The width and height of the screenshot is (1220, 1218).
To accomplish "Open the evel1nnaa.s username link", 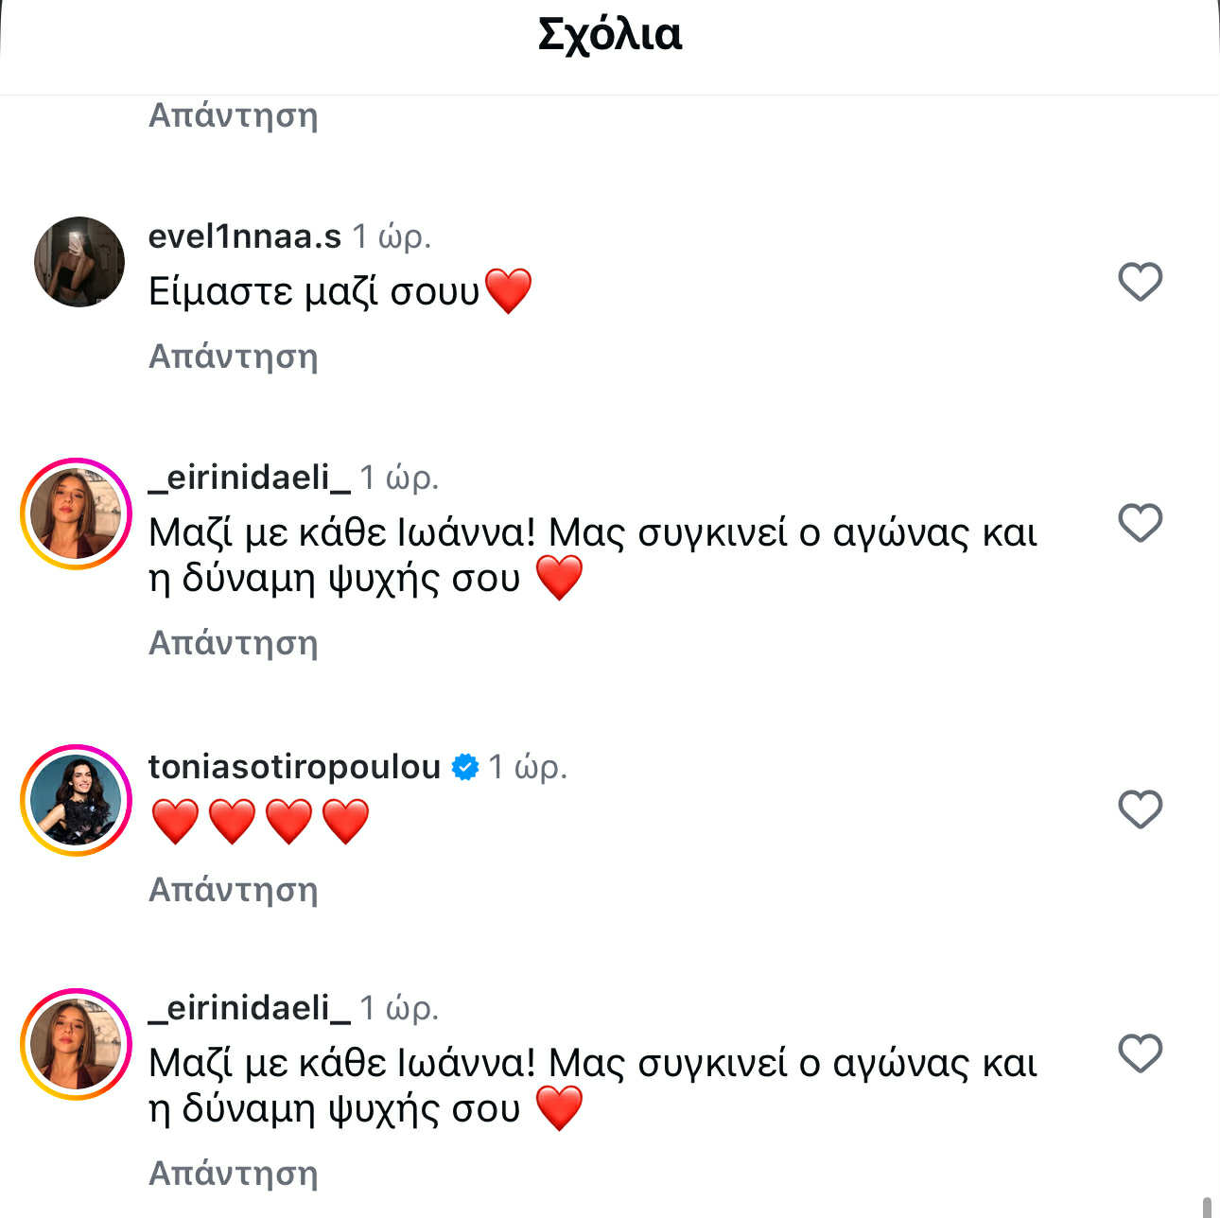I will 244,236.
